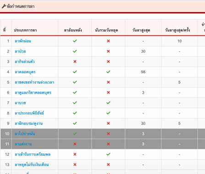This screenshot has width=205, height=174.
Task: Open the ลาประกอบพิธีฮัจย์ link
Action: click(x=29, y=113)
